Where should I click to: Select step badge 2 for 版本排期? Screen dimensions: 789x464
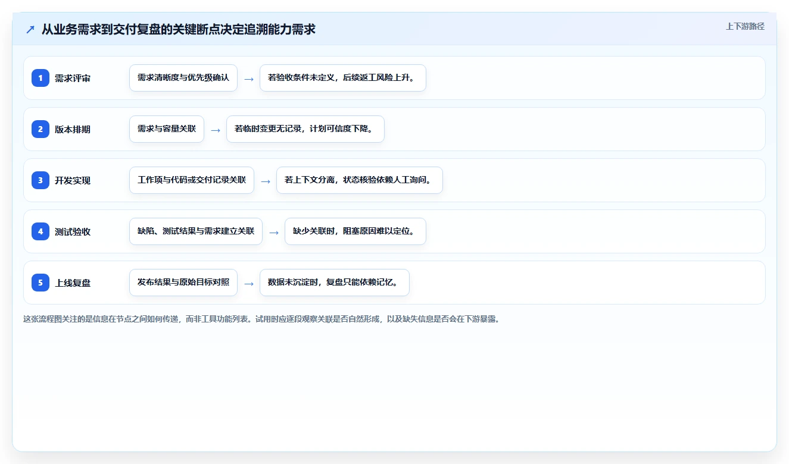pos(40,129)
